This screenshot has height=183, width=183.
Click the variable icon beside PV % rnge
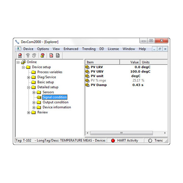87,81
